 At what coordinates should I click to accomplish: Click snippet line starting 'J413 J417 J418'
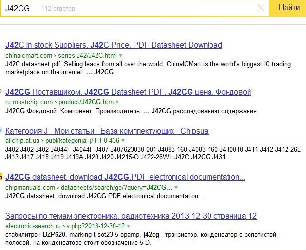coord(116,157)
